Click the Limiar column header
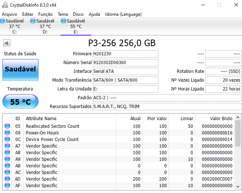The image size is (242, 193). 182,119
